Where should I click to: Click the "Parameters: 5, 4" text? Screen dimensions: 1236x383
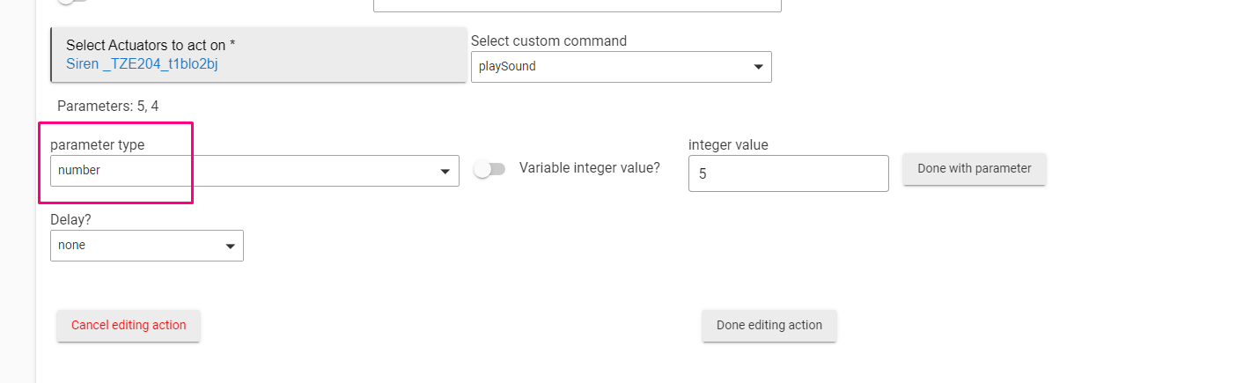[x=108, y=106]
